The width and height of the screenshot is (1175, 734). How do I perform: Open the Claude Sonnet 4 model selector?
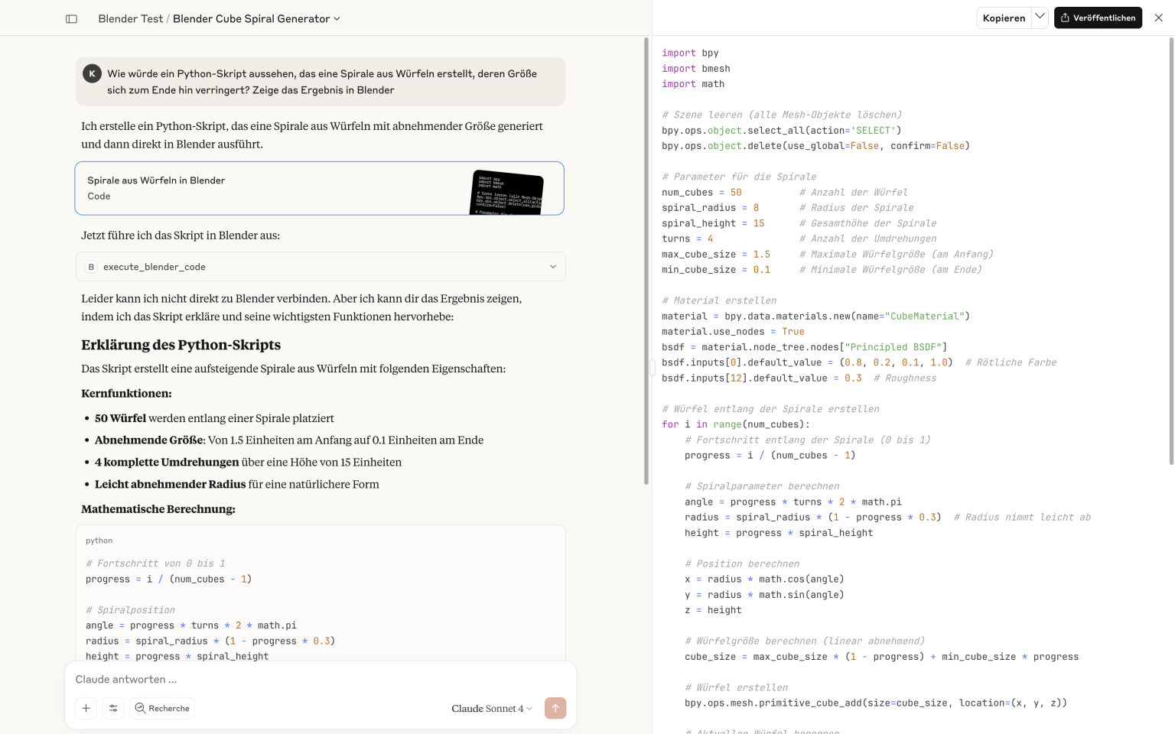(491, 709)
